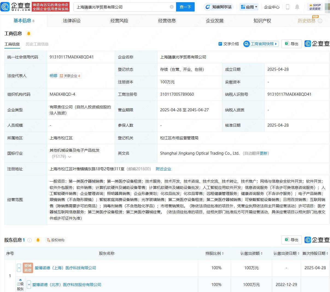
Task: Click the info icon beside 股东信息
Action: pyautogui.click(x=30, y=240)
